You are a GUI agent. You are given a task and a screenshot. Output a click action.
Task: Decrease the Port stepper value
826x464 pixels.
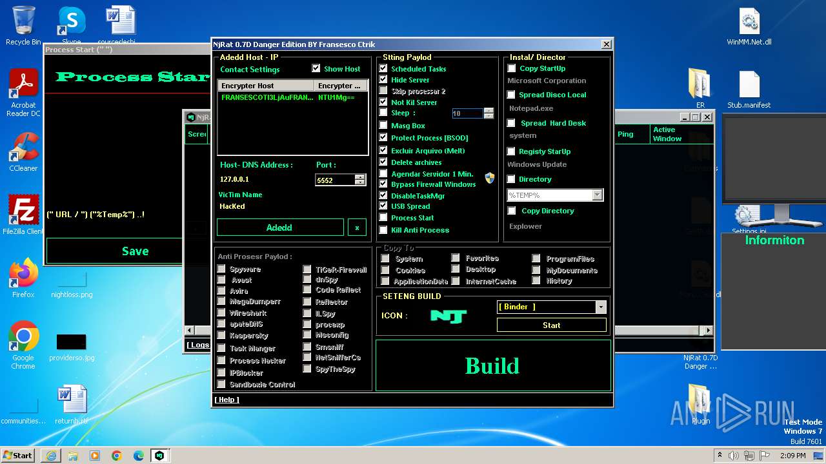(x=360, y=182)
